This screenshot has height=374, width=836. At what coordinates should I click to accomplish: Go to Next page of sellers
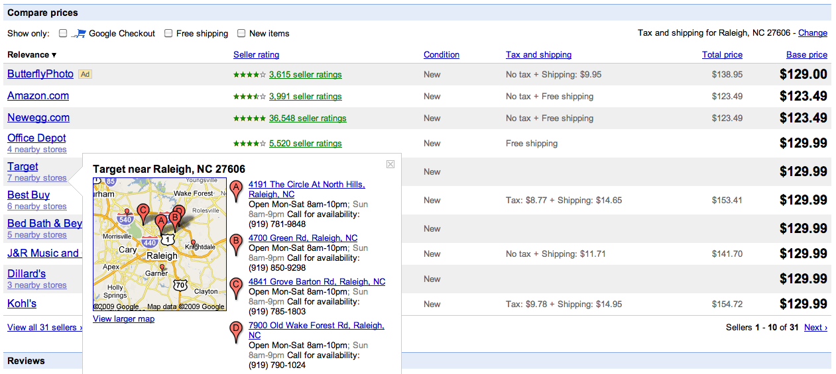815,328
